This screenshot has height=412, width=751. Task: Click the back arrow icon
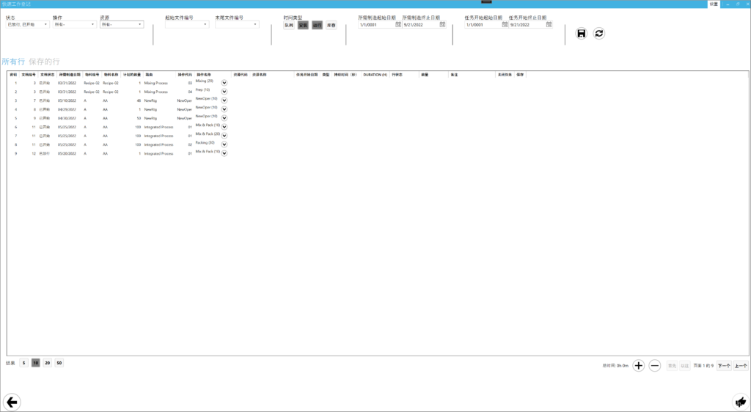[12, 401]
